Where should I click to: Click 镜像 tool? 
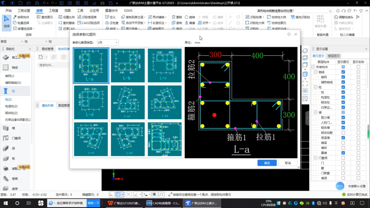190,23
